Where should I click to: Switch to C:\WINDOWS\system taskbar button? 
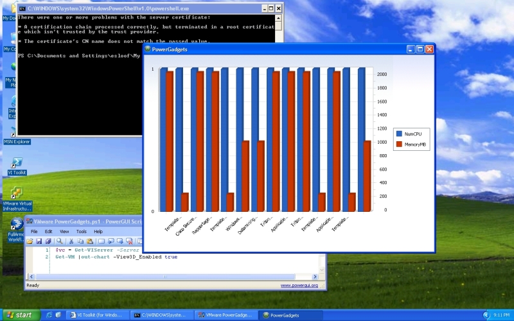click(x=161, y=315)
